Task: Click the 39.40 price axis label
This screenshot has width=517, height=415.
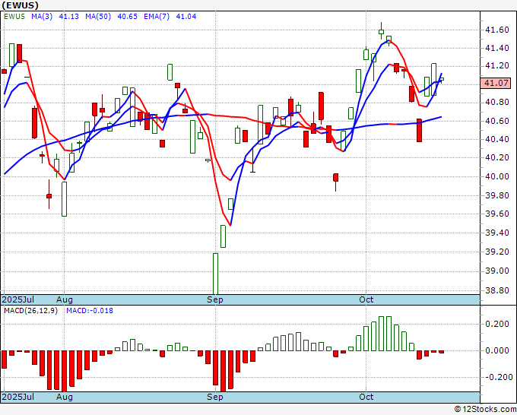Action: coord(497,233)
